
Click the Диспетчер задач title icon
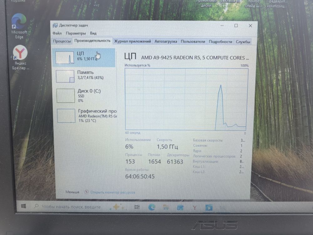(x=55, y=25)
